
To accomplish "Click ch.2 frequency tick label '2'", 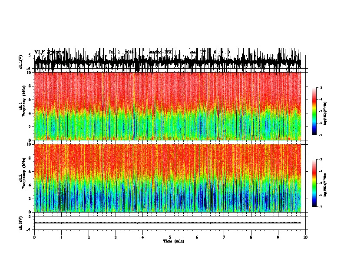I will coord(30,199).
